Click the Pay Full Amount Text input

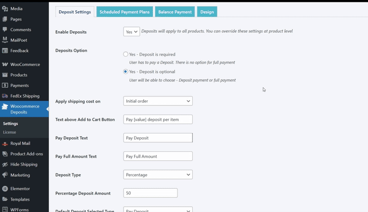(x=158, y=156)
